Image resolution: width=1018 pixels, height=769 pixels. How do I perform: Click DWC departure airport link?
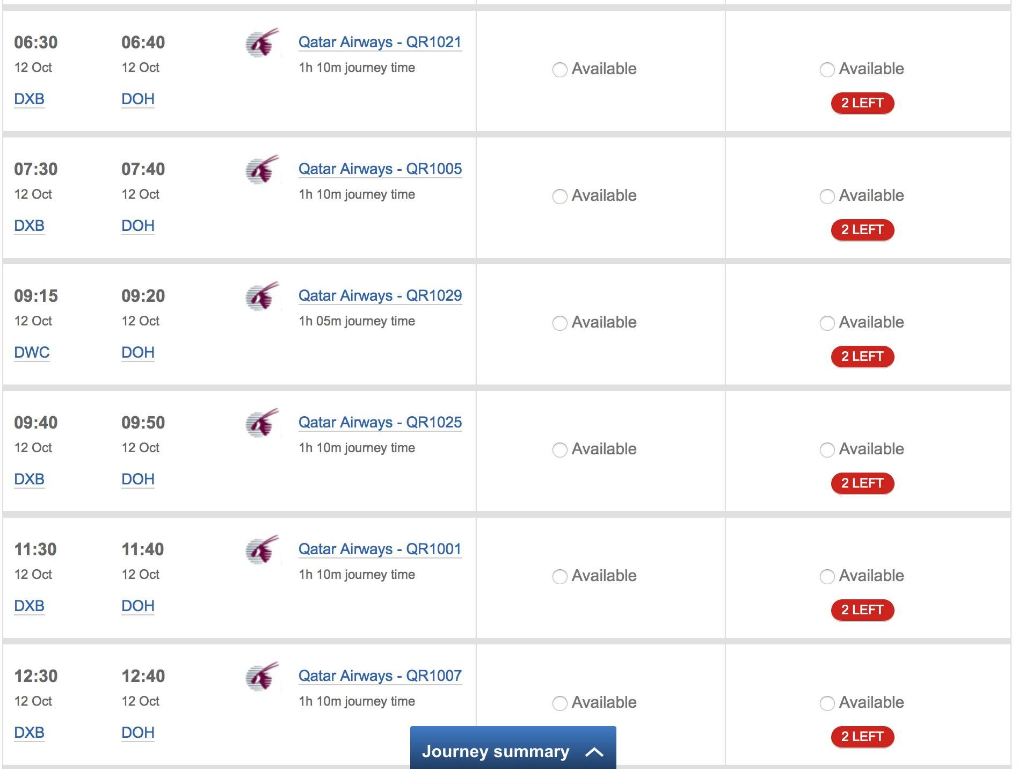tap(32, 353)
